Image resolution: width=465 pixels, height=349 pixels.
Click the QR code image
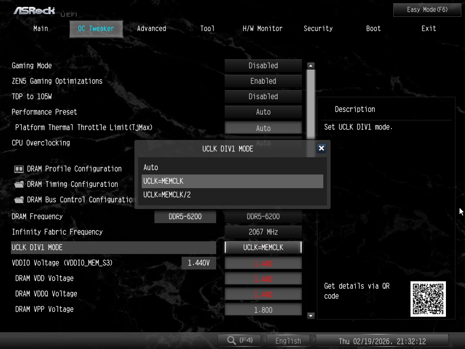click(428, 299)
